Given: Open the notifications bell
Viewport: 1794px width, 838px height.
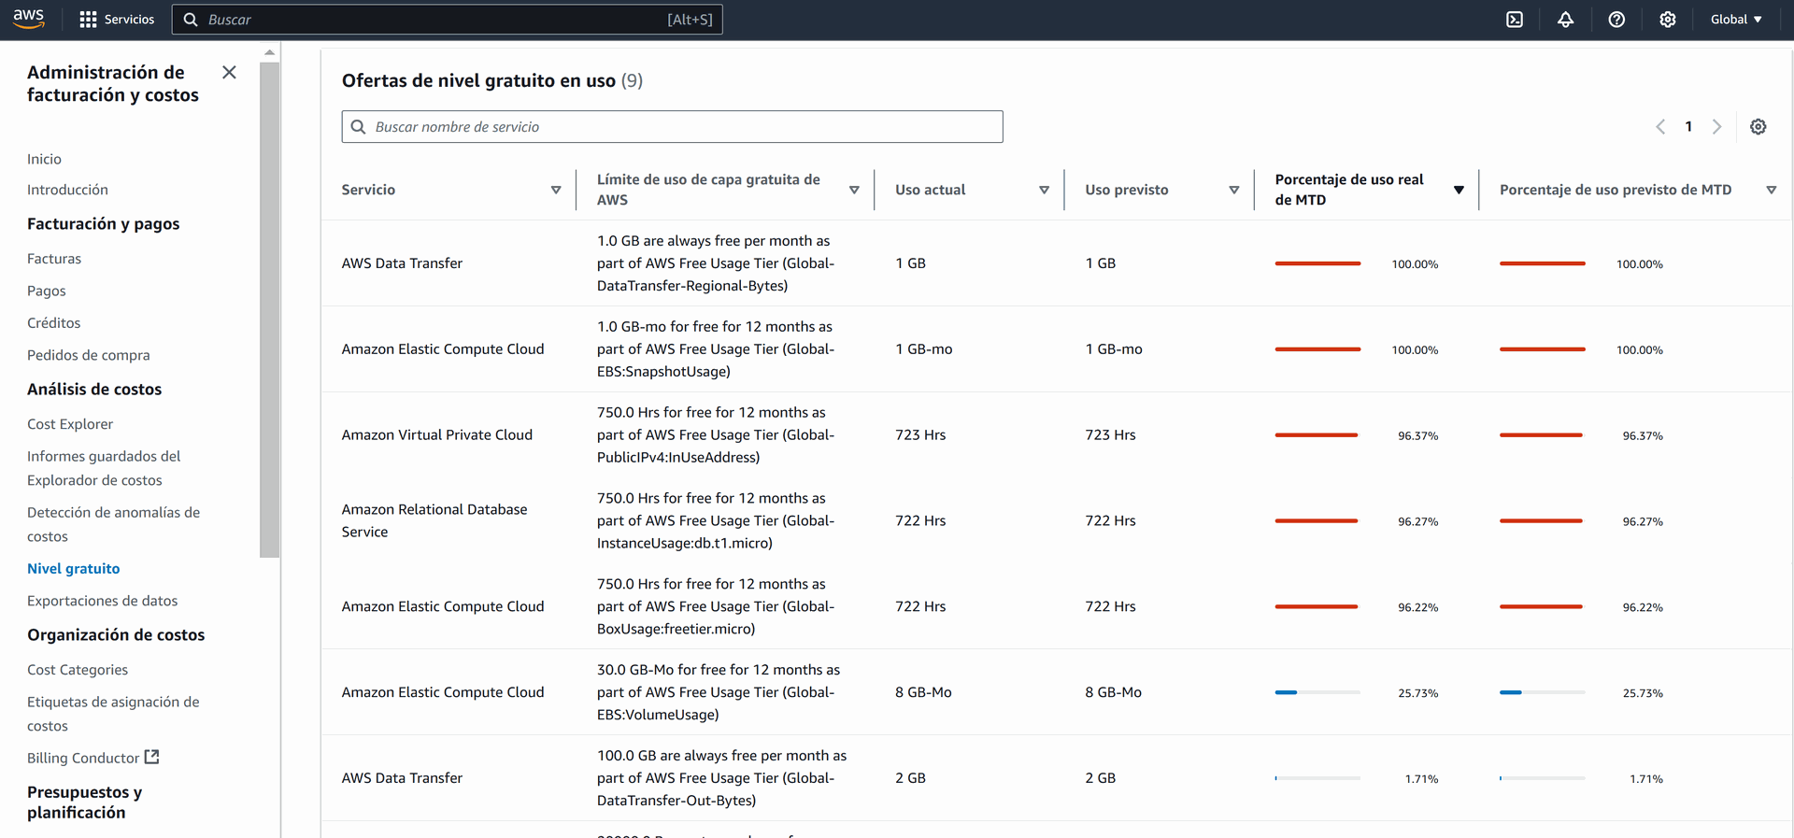Looking at the screenshot, I should point(1565,20).
